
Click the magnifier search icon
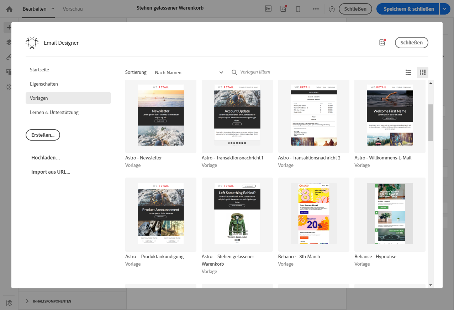[234, 72]
